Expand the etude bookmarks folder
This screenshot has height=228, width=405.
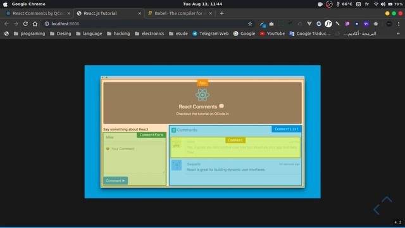[178, 34]
